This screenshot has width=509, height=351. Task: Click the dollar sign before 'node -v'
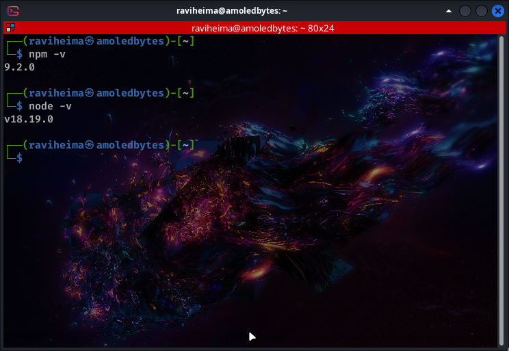click(20, 106)
